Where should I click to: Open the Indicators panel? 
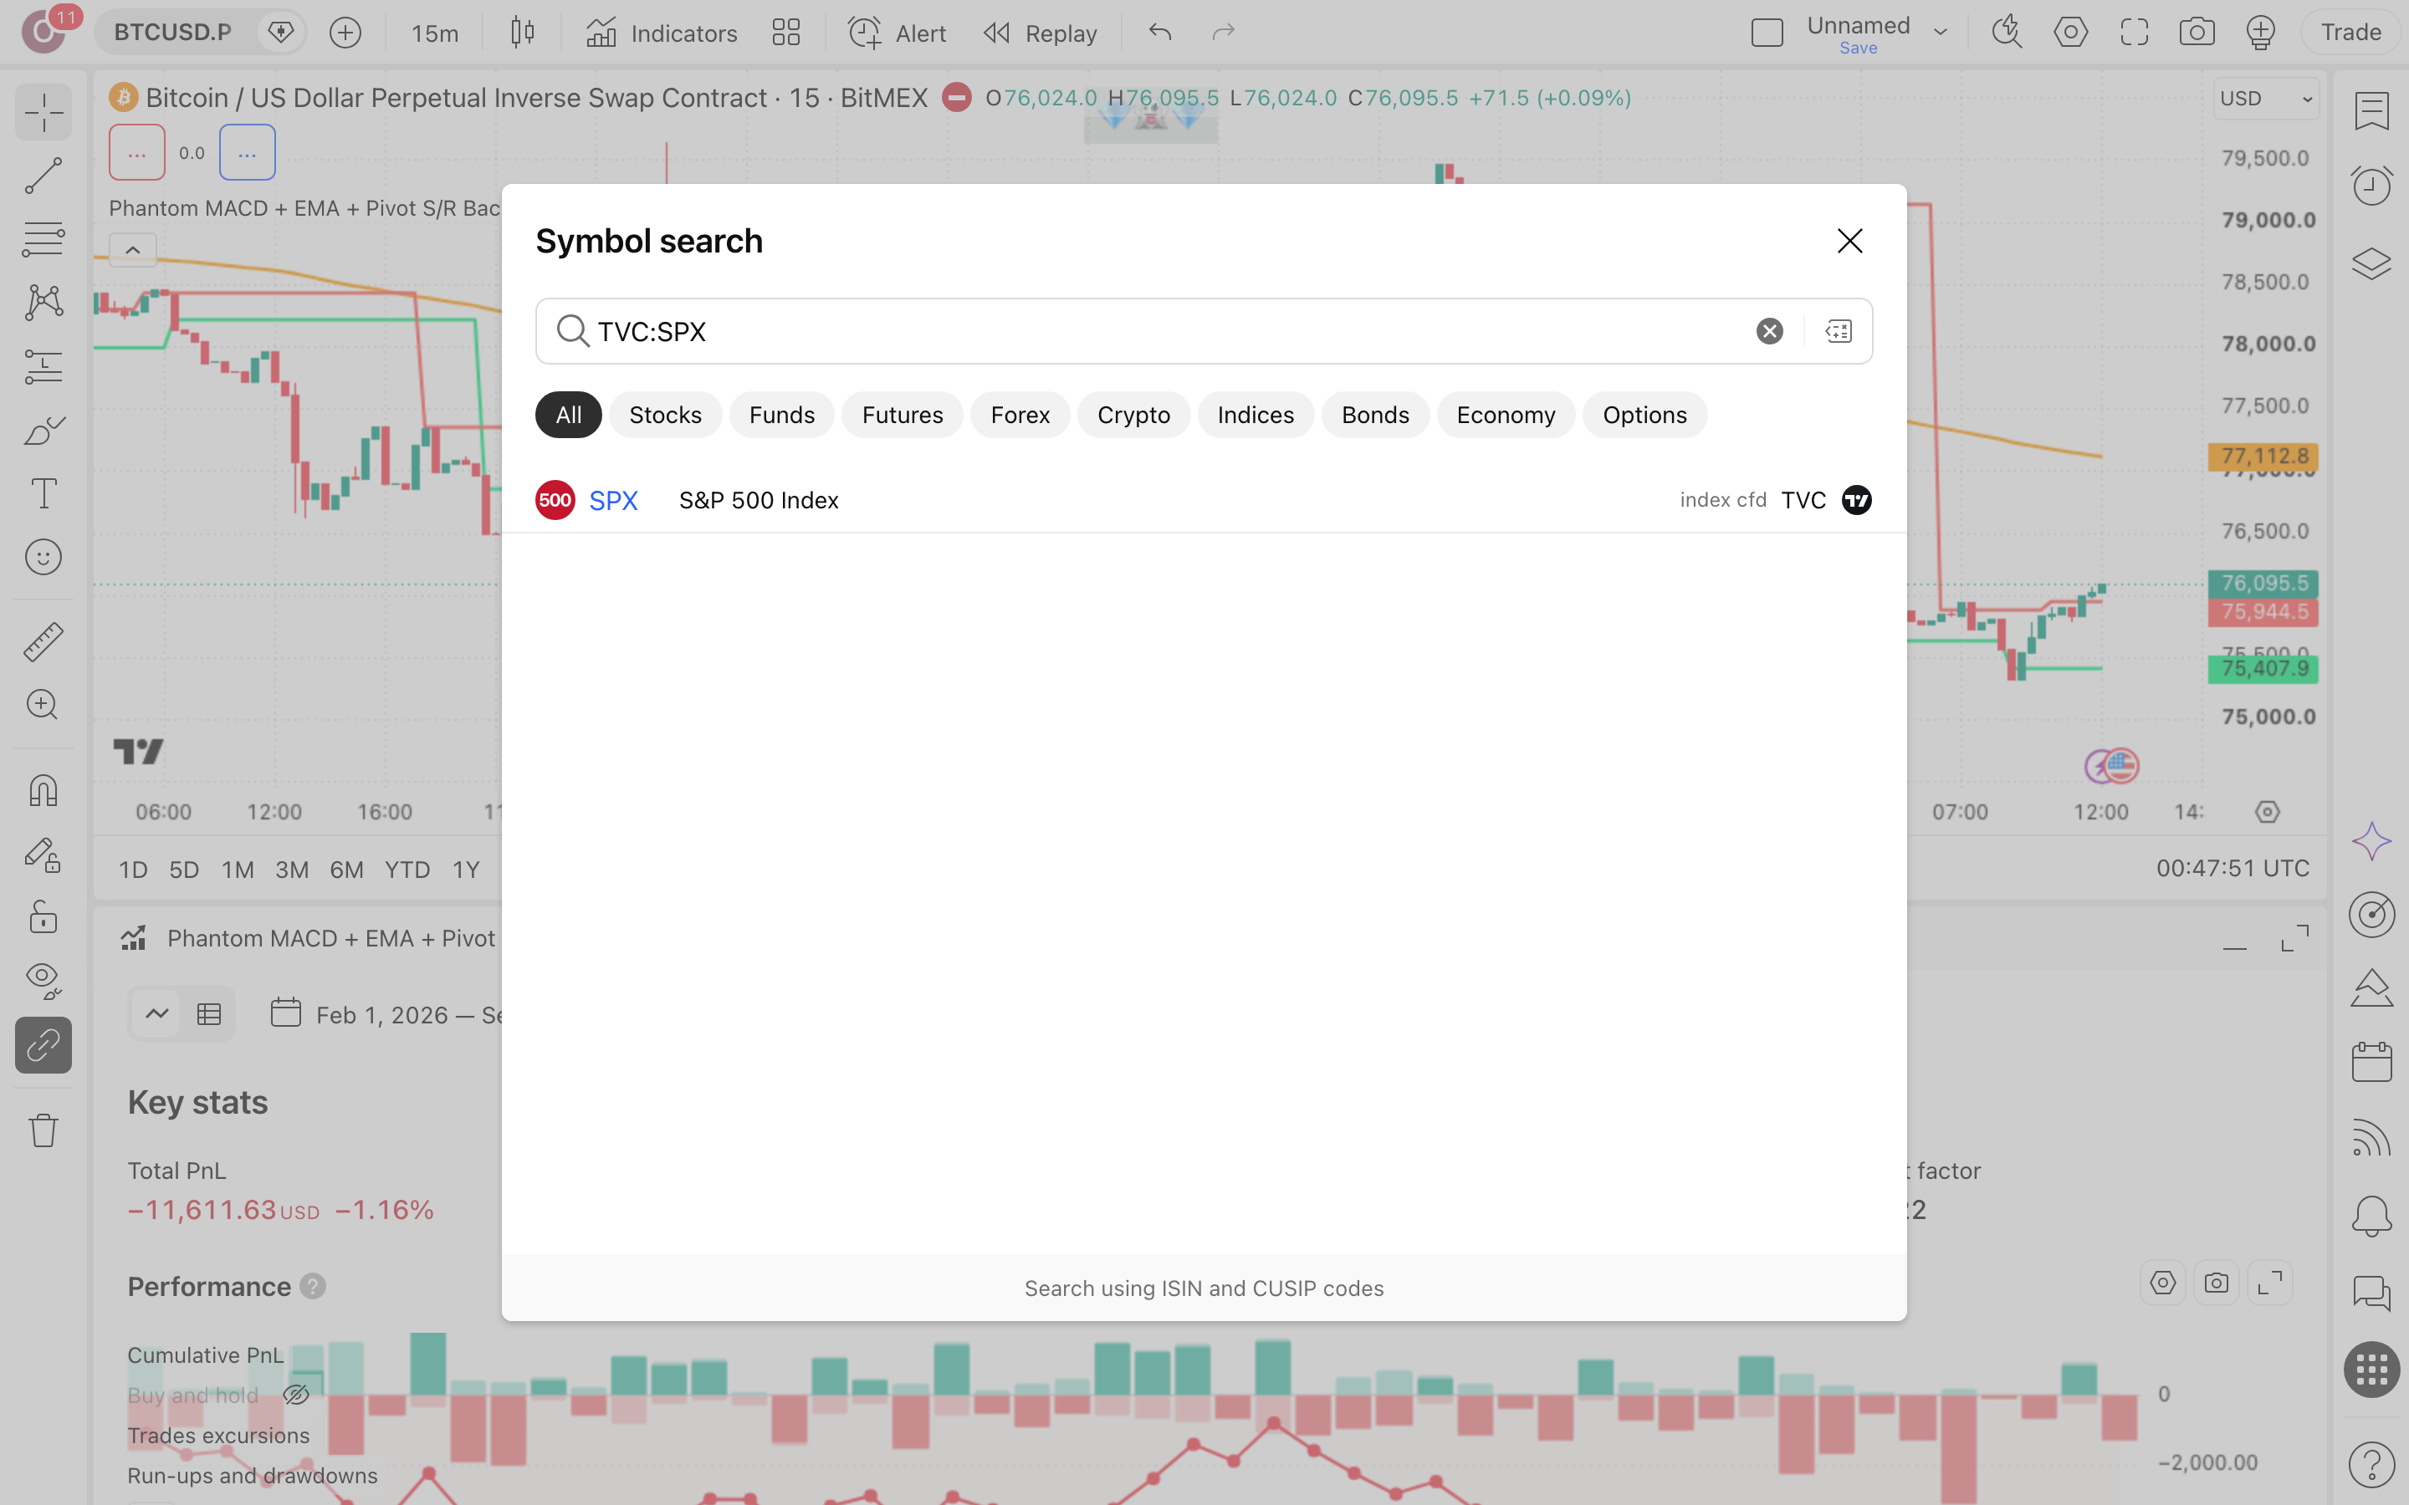[x=662, y=33]
